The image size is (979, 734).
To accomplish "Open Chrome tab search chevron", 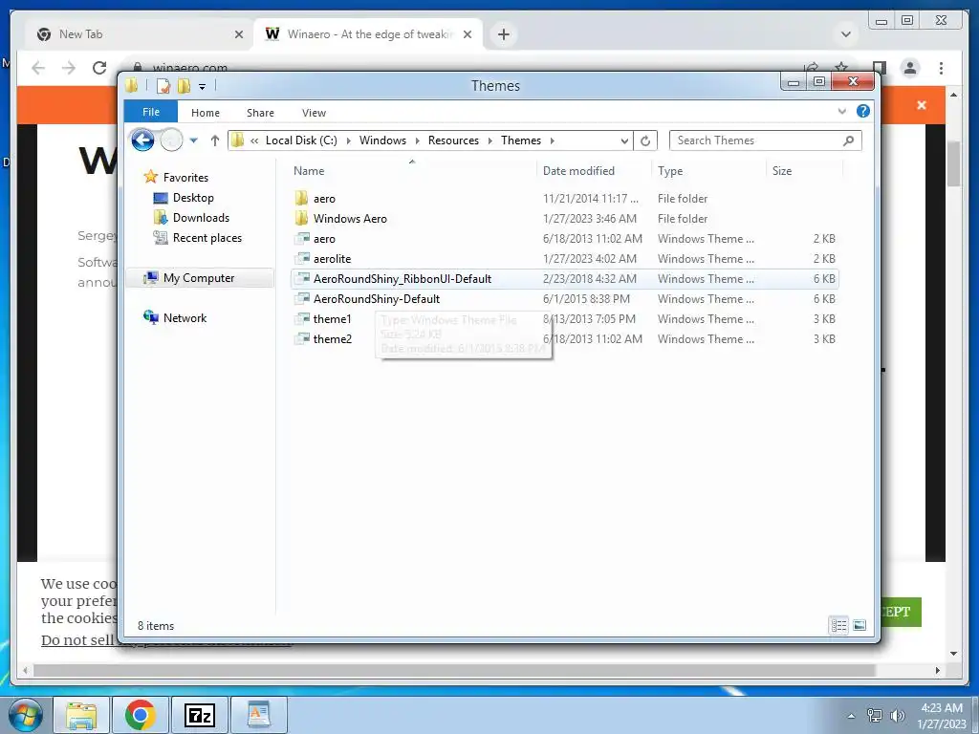I will tap(846, 34).
